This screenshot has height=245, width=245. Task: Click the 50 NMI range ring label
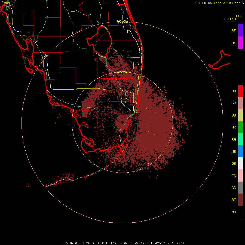[122, 72]
